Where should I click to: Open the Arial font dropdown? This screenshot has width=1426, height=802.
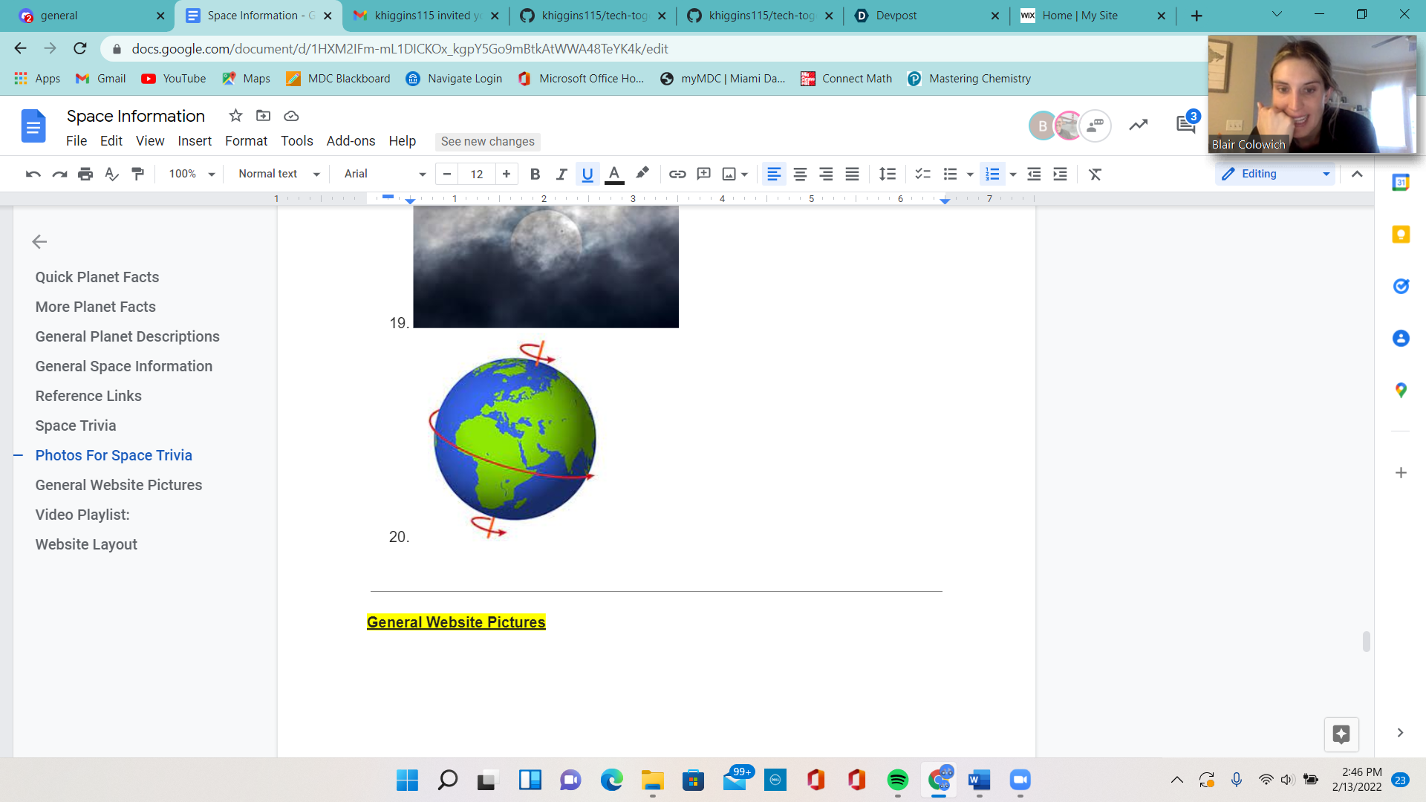pyautogui.click(x=384, y=174)
